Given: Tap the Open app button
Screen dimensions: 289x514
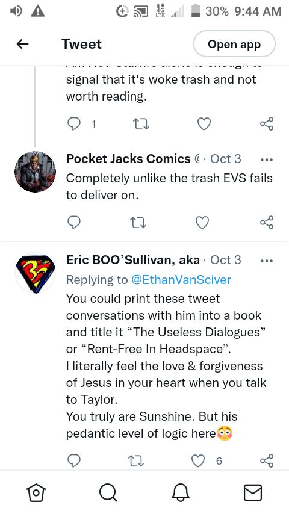Looking at the screenshot, I should (234, 44).
